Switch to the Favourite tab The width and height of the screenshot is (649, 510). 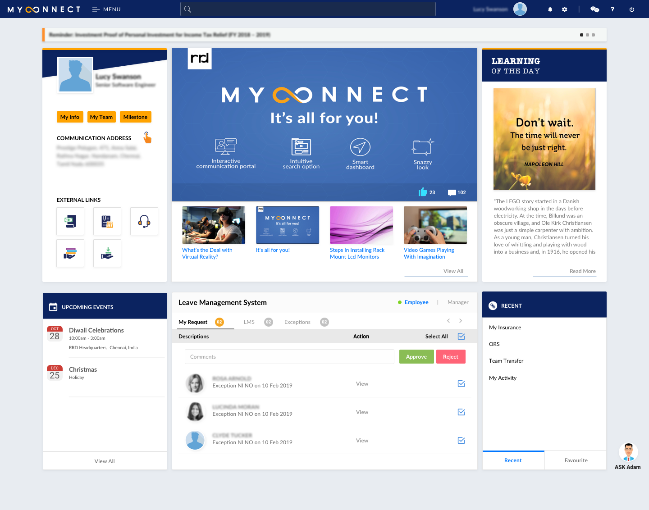[x=576, y=460]
